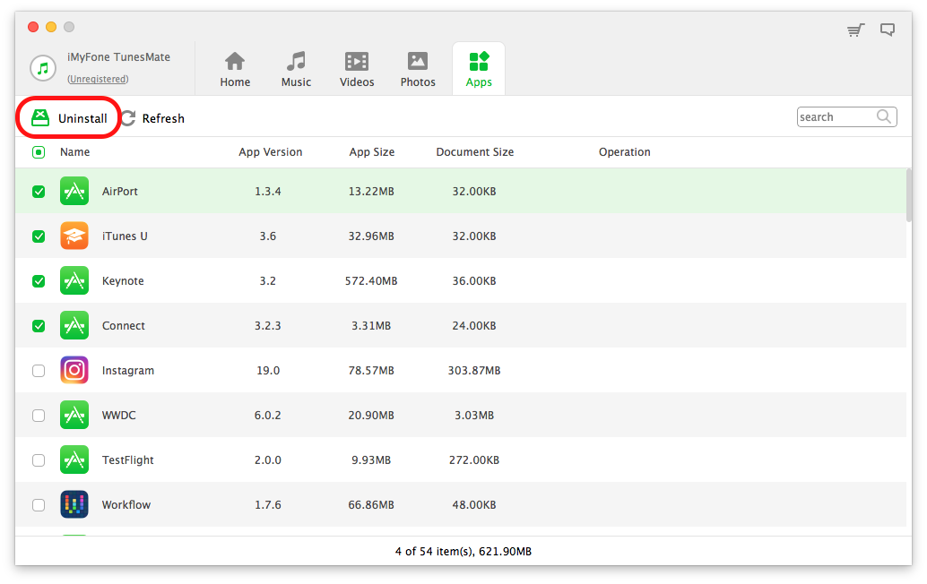Click the Refresh button

click(153, 118)
